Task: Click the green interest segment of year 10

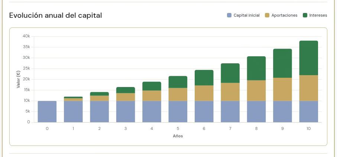Action: coord(309,58)
